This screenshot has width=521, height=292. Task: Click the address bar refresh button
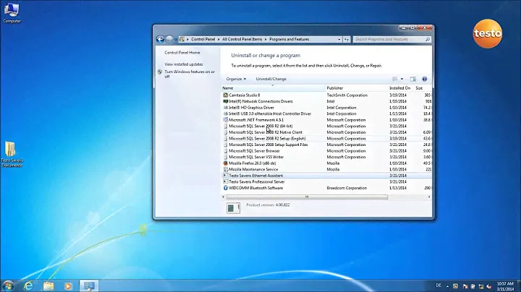(347, 39)
